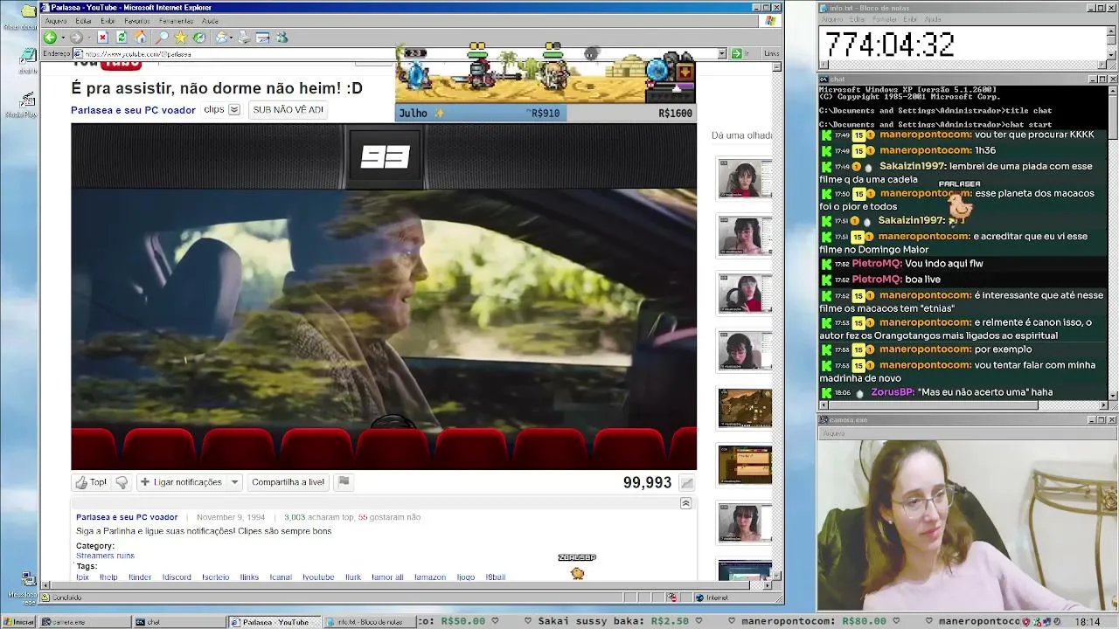Click the Refresh page icon
The image size is (1119, 629).
[122, 38]
